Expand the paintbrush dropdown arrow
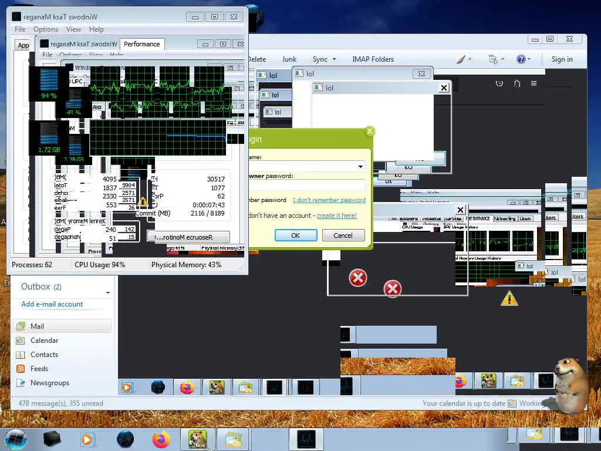The height and width of the screenshot is (451, 601). [x=470, y=59]
